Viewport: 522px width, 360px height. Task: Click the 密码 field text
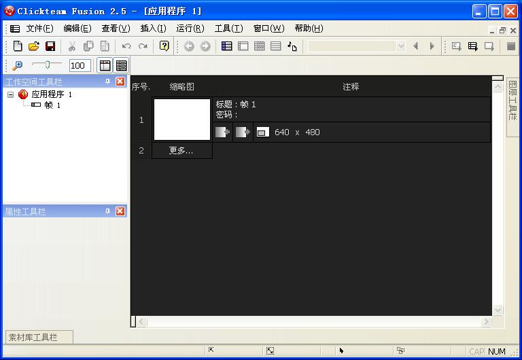click(226, 115)
